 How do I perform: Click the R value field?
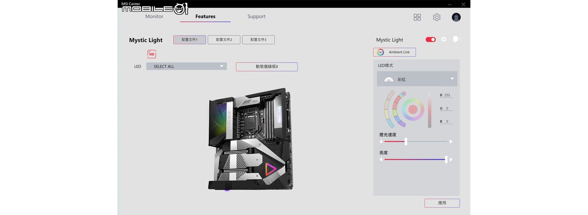(446, 96)
